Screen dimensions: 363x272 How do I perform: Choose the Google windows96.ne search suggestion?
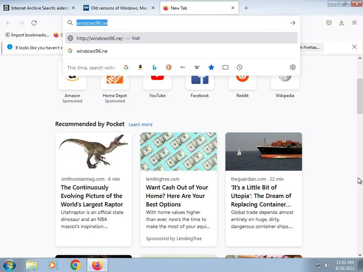pyautogui.click(x=181, y=51)
